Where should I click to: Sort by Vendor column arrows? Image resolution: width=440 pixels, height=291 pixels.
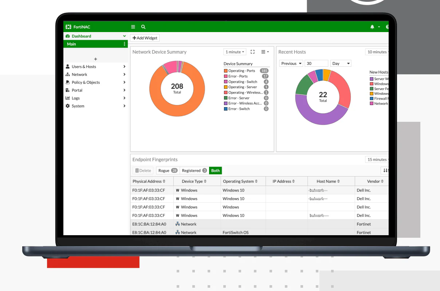pos(382,181)
